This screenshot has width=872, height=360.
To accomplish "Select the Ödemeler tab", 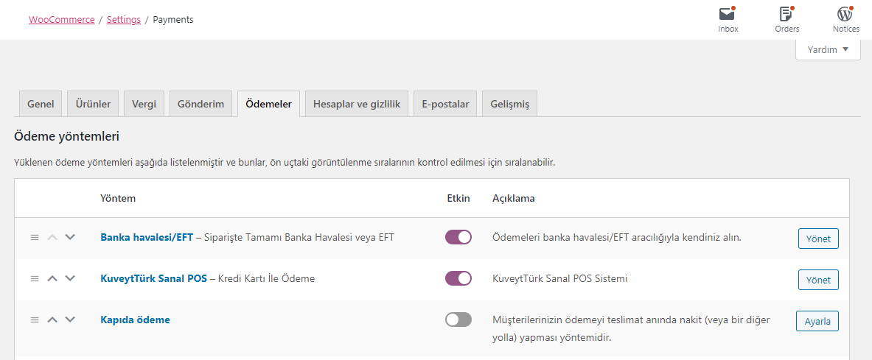I will click(268, 104).
